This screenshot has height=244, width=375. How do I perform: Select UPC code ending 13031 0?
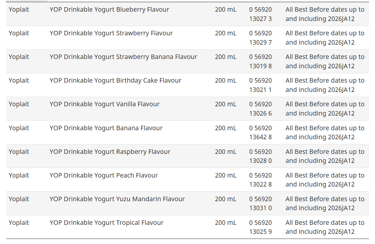pyautogui.click(x=260, y=204)
